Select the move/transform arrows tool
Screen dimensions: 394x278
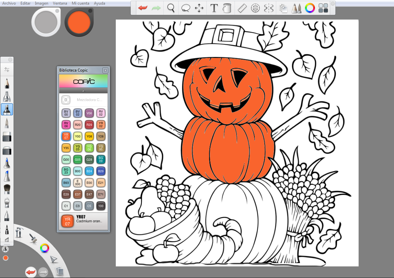click(x=199, y=8)
